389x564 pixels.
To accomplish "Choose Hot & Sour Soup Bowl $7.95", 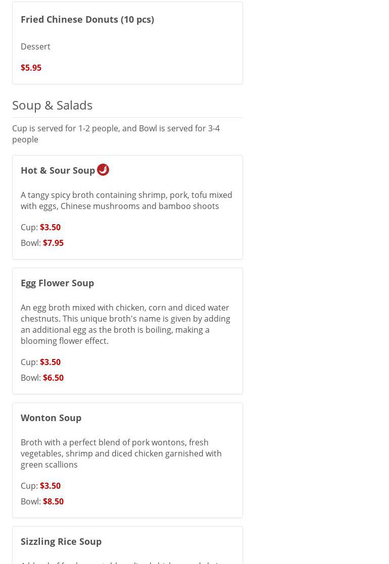I will click(53, 243).
